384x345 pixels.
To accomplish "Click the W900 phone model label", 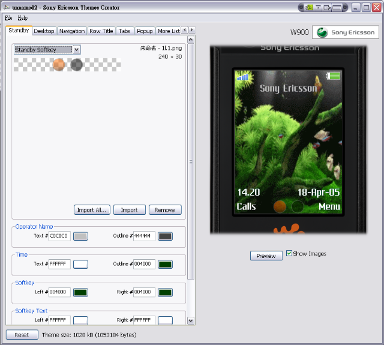I will (x=299, y=32).
